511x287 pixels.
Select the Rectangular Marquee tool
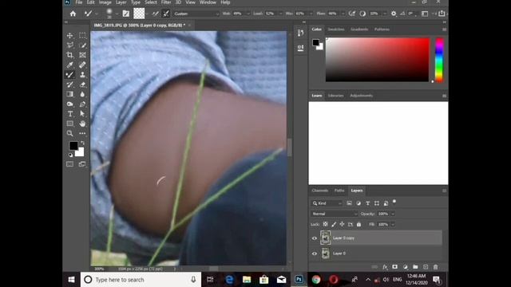[82, 35]
